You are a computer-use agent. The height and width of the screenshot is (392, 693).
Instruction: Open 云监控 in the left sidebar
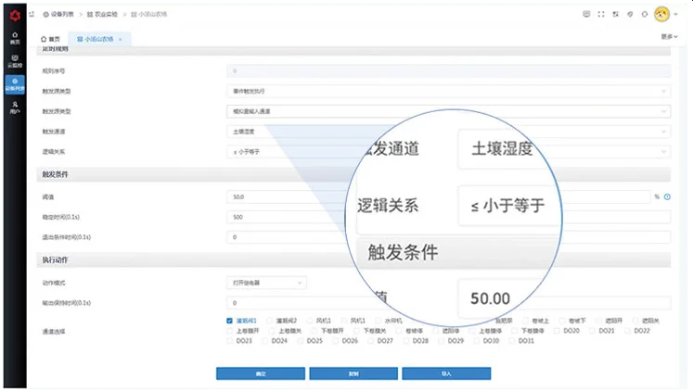pos(15,61)
